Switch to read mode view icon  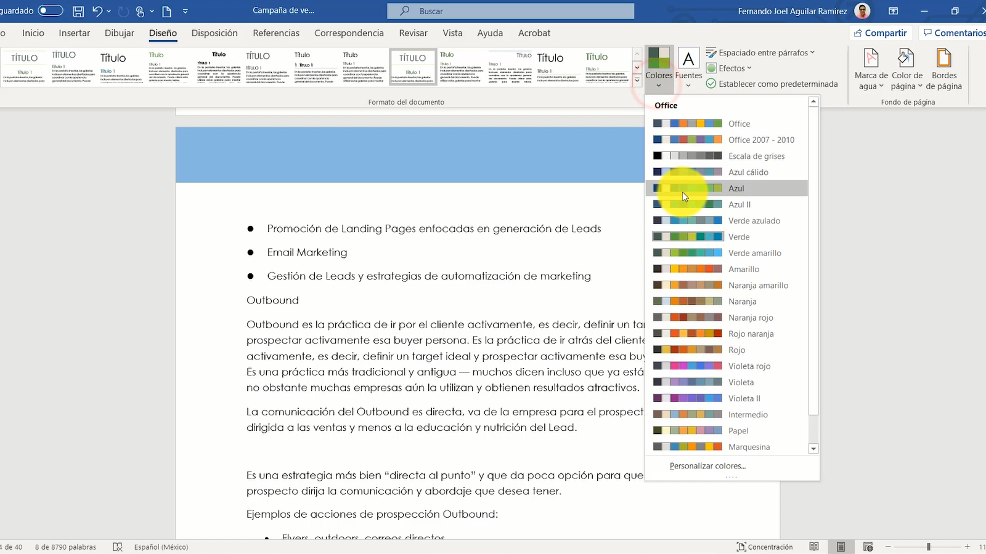coord(814,547)
